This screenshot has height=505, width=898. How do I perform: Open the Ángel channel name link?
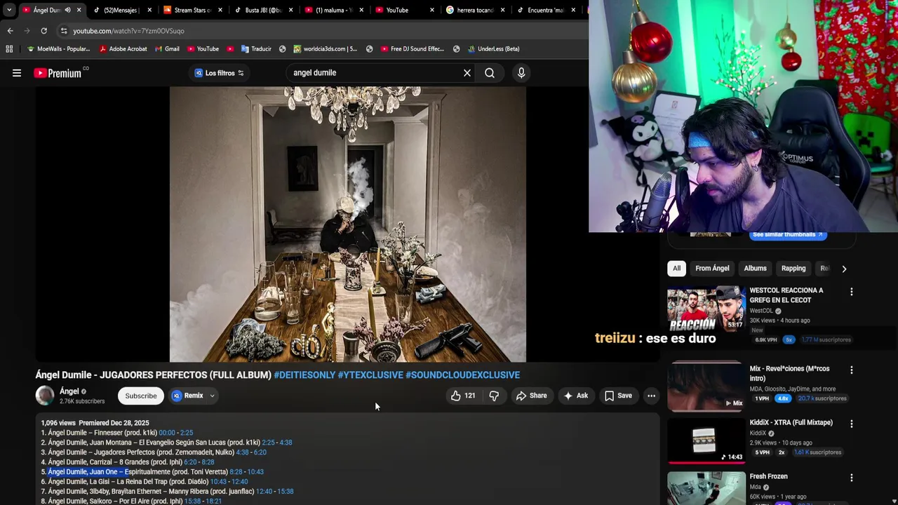pyautogui.click(x=69, y=391)
